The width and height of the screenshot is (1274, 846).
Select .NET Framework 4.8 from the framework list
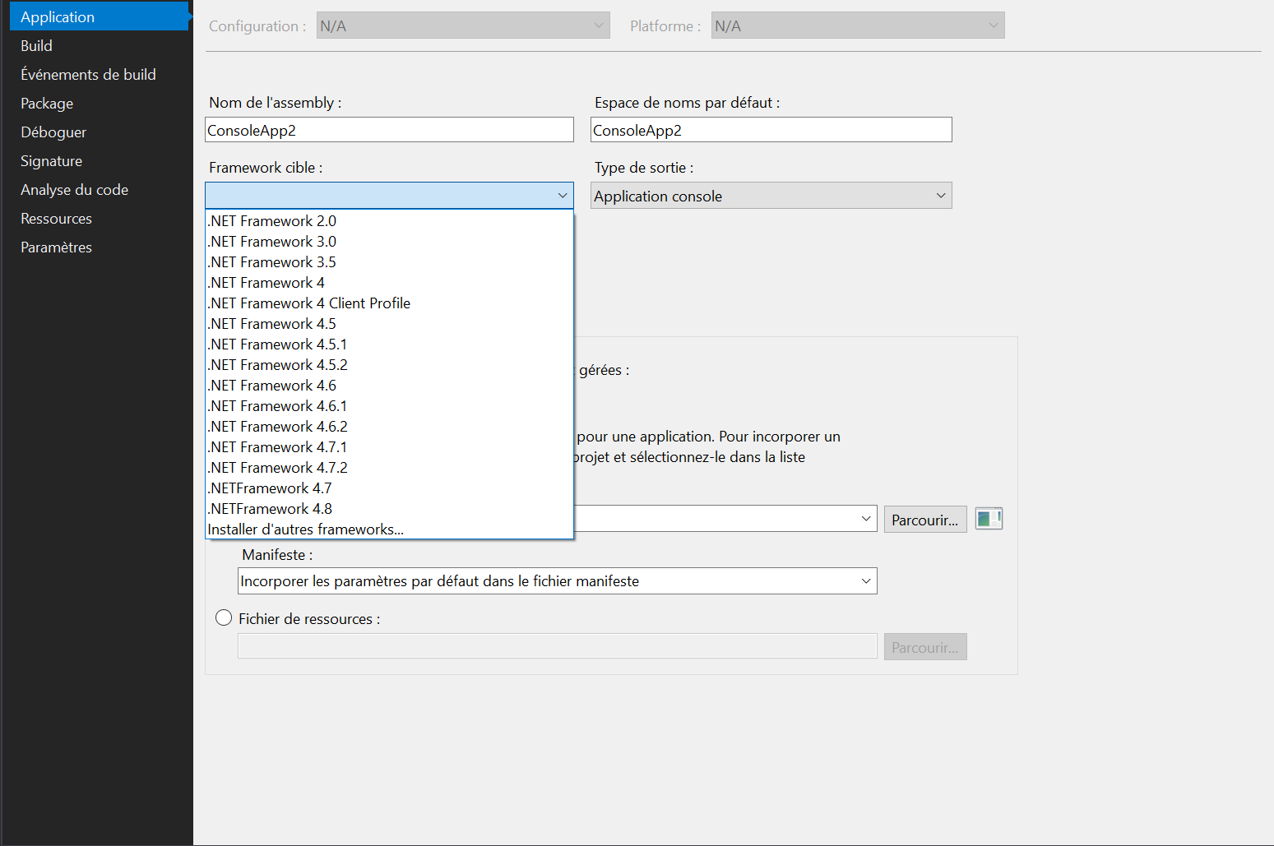pos(270,508)
